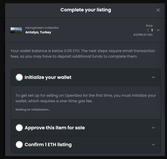The height and width of the screenshot is (159, 167).
Task: Click the Approve this item for sale heading
Action: (55, 128)
